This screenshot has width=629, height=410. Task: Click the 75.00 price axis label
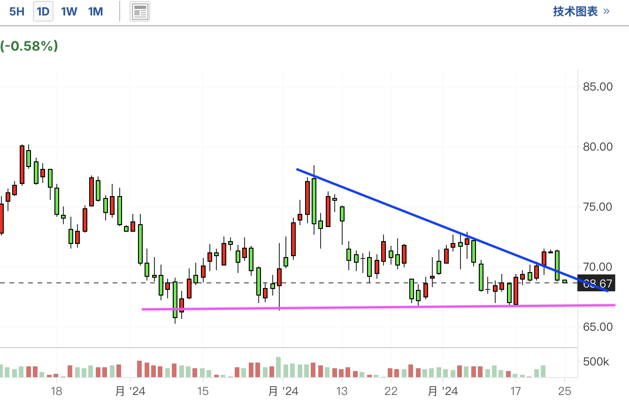[598, 207]
